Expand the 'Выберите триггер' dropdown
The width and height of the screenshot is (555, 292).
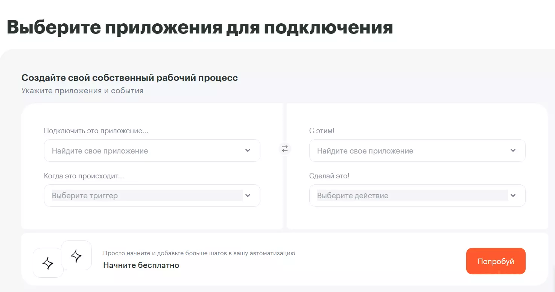point(152,196)
